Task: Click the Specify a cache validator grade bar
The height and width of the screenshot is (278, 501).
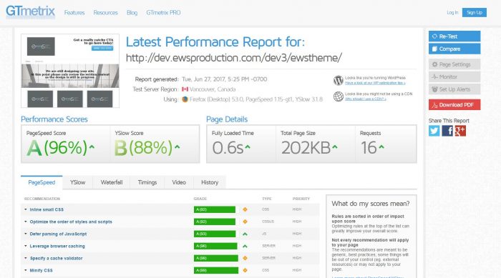Action: point(216,258)
